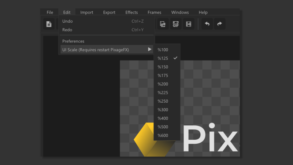This screenshot has height=165, width=293.
Task: Set UI scale to %600
Action: coord(163,136)
